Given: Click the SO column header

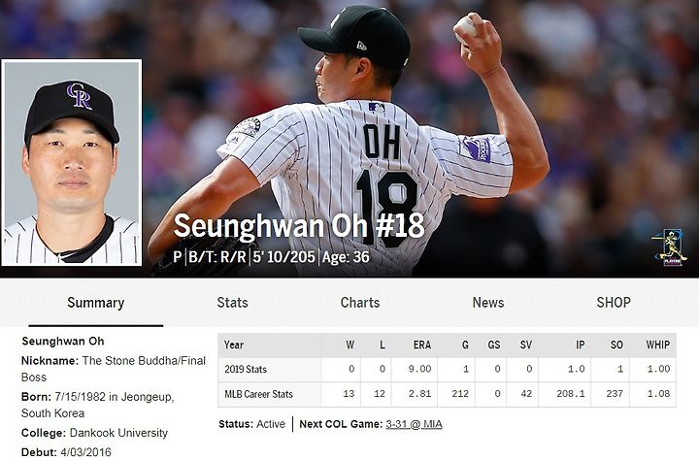Looking at the screenshot, I should click(x=616, y=345).
